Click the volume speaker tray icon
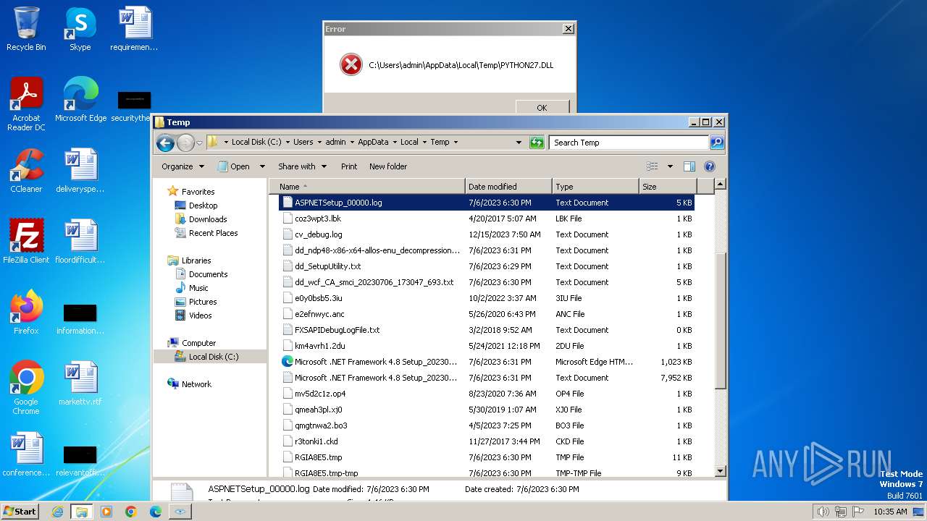The width and height of the screenshot is (927, 521). [x=823, y=512]
